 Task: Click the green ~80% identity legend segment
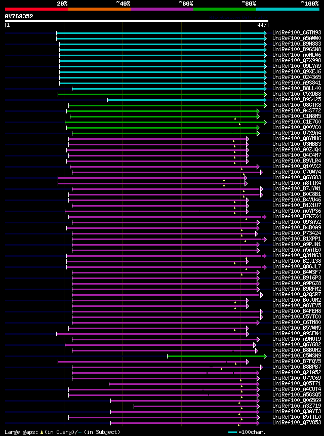225,9
